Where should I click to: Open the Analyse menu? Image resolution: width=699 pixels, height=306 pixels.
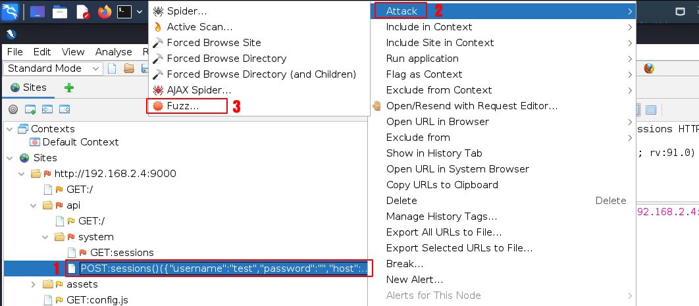(x=113, y=52)
